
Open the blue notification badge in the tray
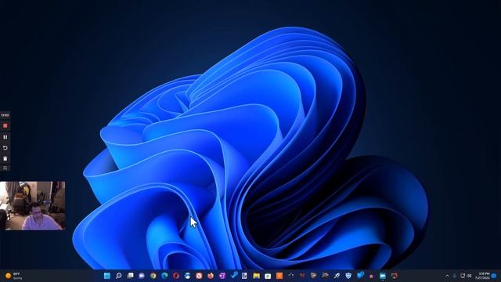click(x=494, y=276)
